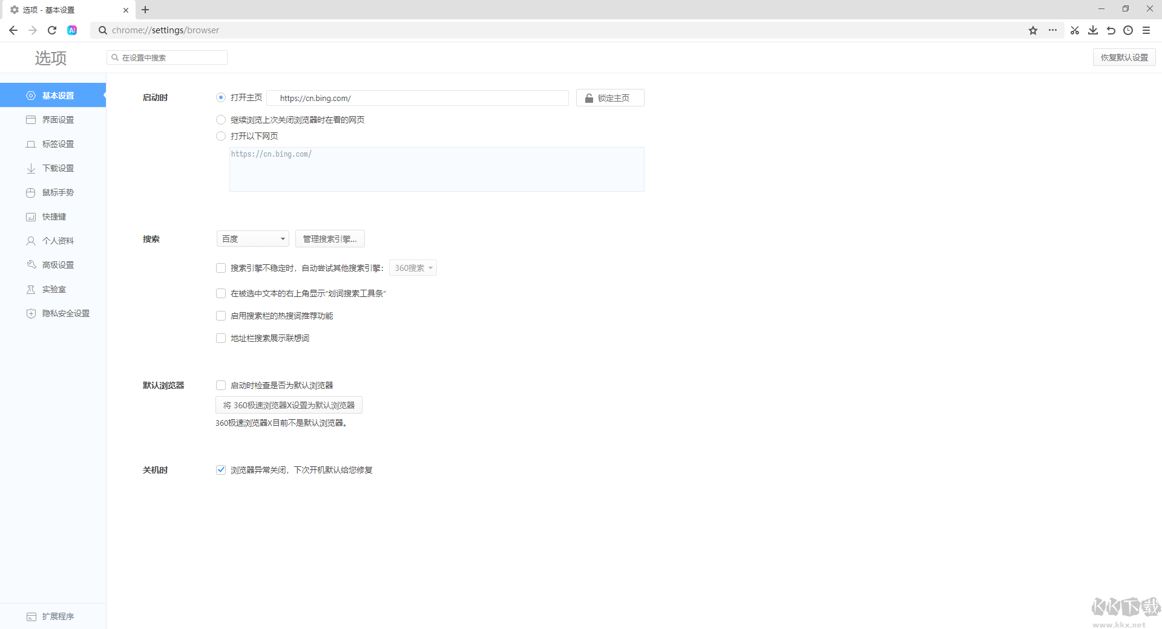Enable 启用搜索栏的热搜词推荐功能 checkbox
Viewport: 1162px width, 629px height.
point(221,316)
